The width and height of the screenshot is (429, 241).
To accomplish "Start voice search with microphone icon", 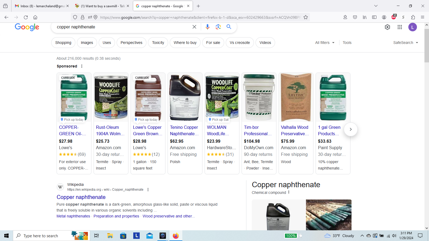I will [207, 27].
